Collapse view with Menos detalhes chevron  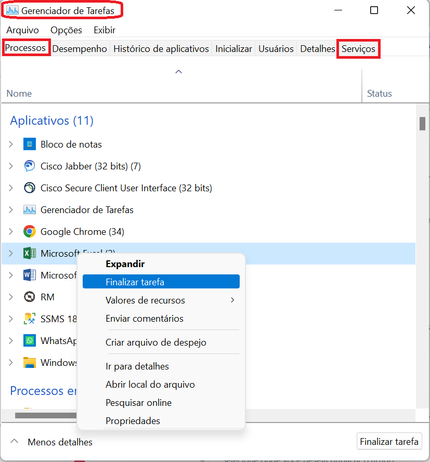coord(14,441)
